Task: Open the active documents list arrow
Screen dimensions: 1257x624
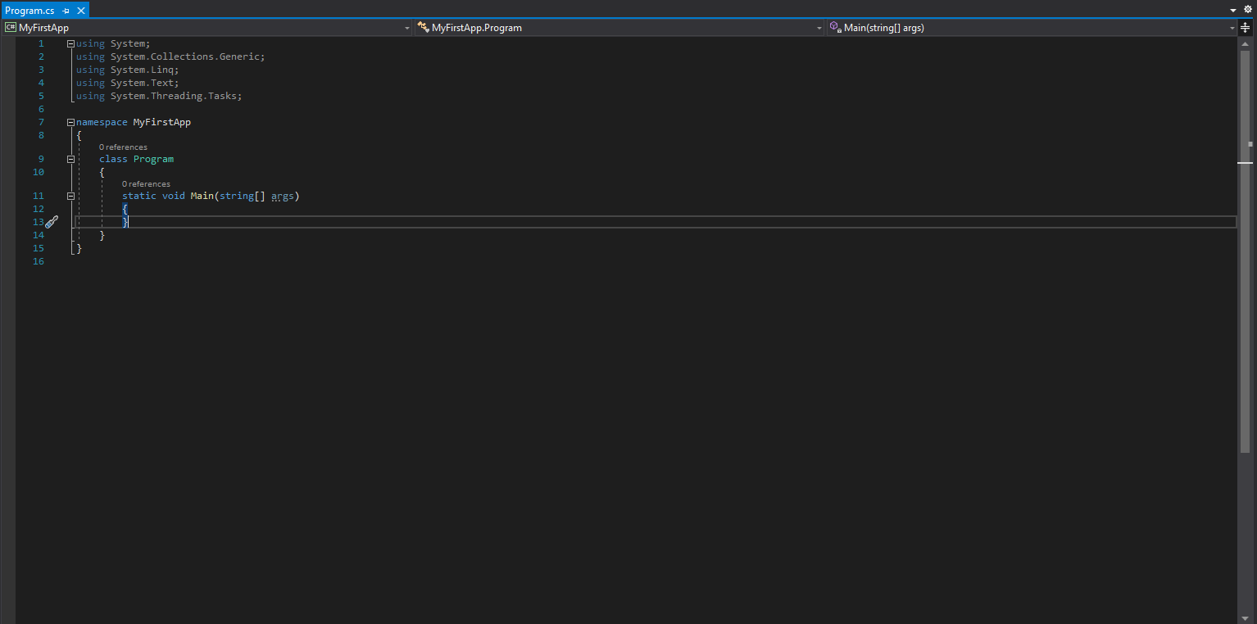Action: pos(1233,10)
